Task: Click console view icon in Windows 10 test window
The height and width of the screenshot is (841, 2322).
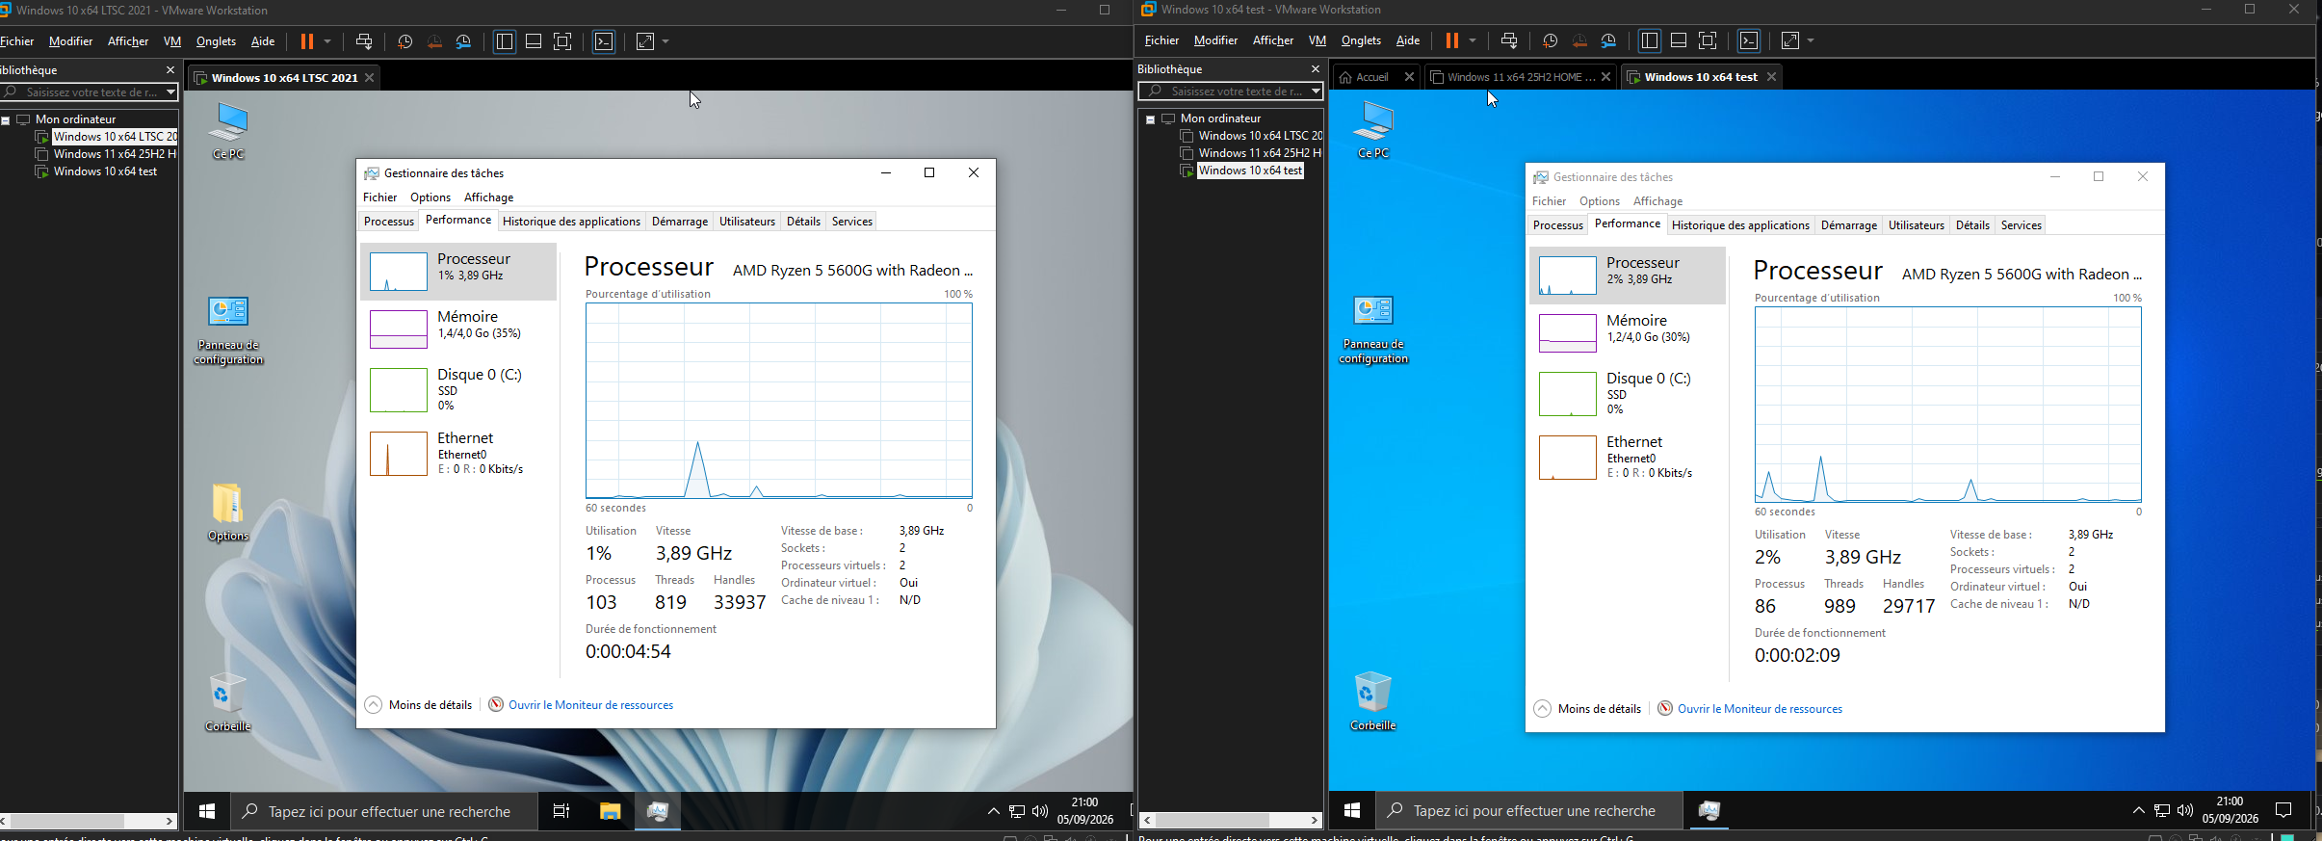Action: [x=1749, y=40]
